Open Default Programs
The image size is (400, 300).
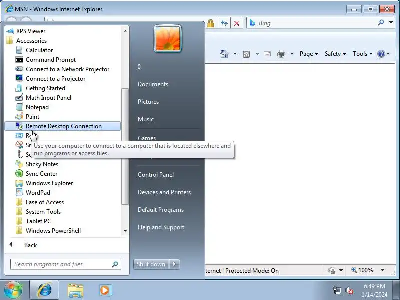161,210
